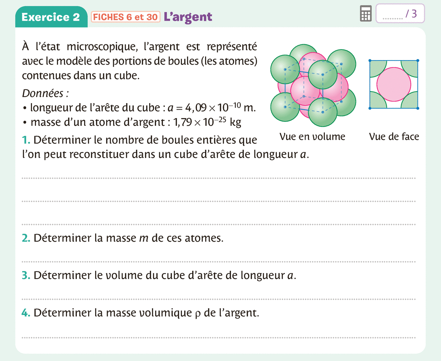The height and width of the screenshot is (361, 441).
Task: Click the answer line below question 3
Action: click(219, 299)
